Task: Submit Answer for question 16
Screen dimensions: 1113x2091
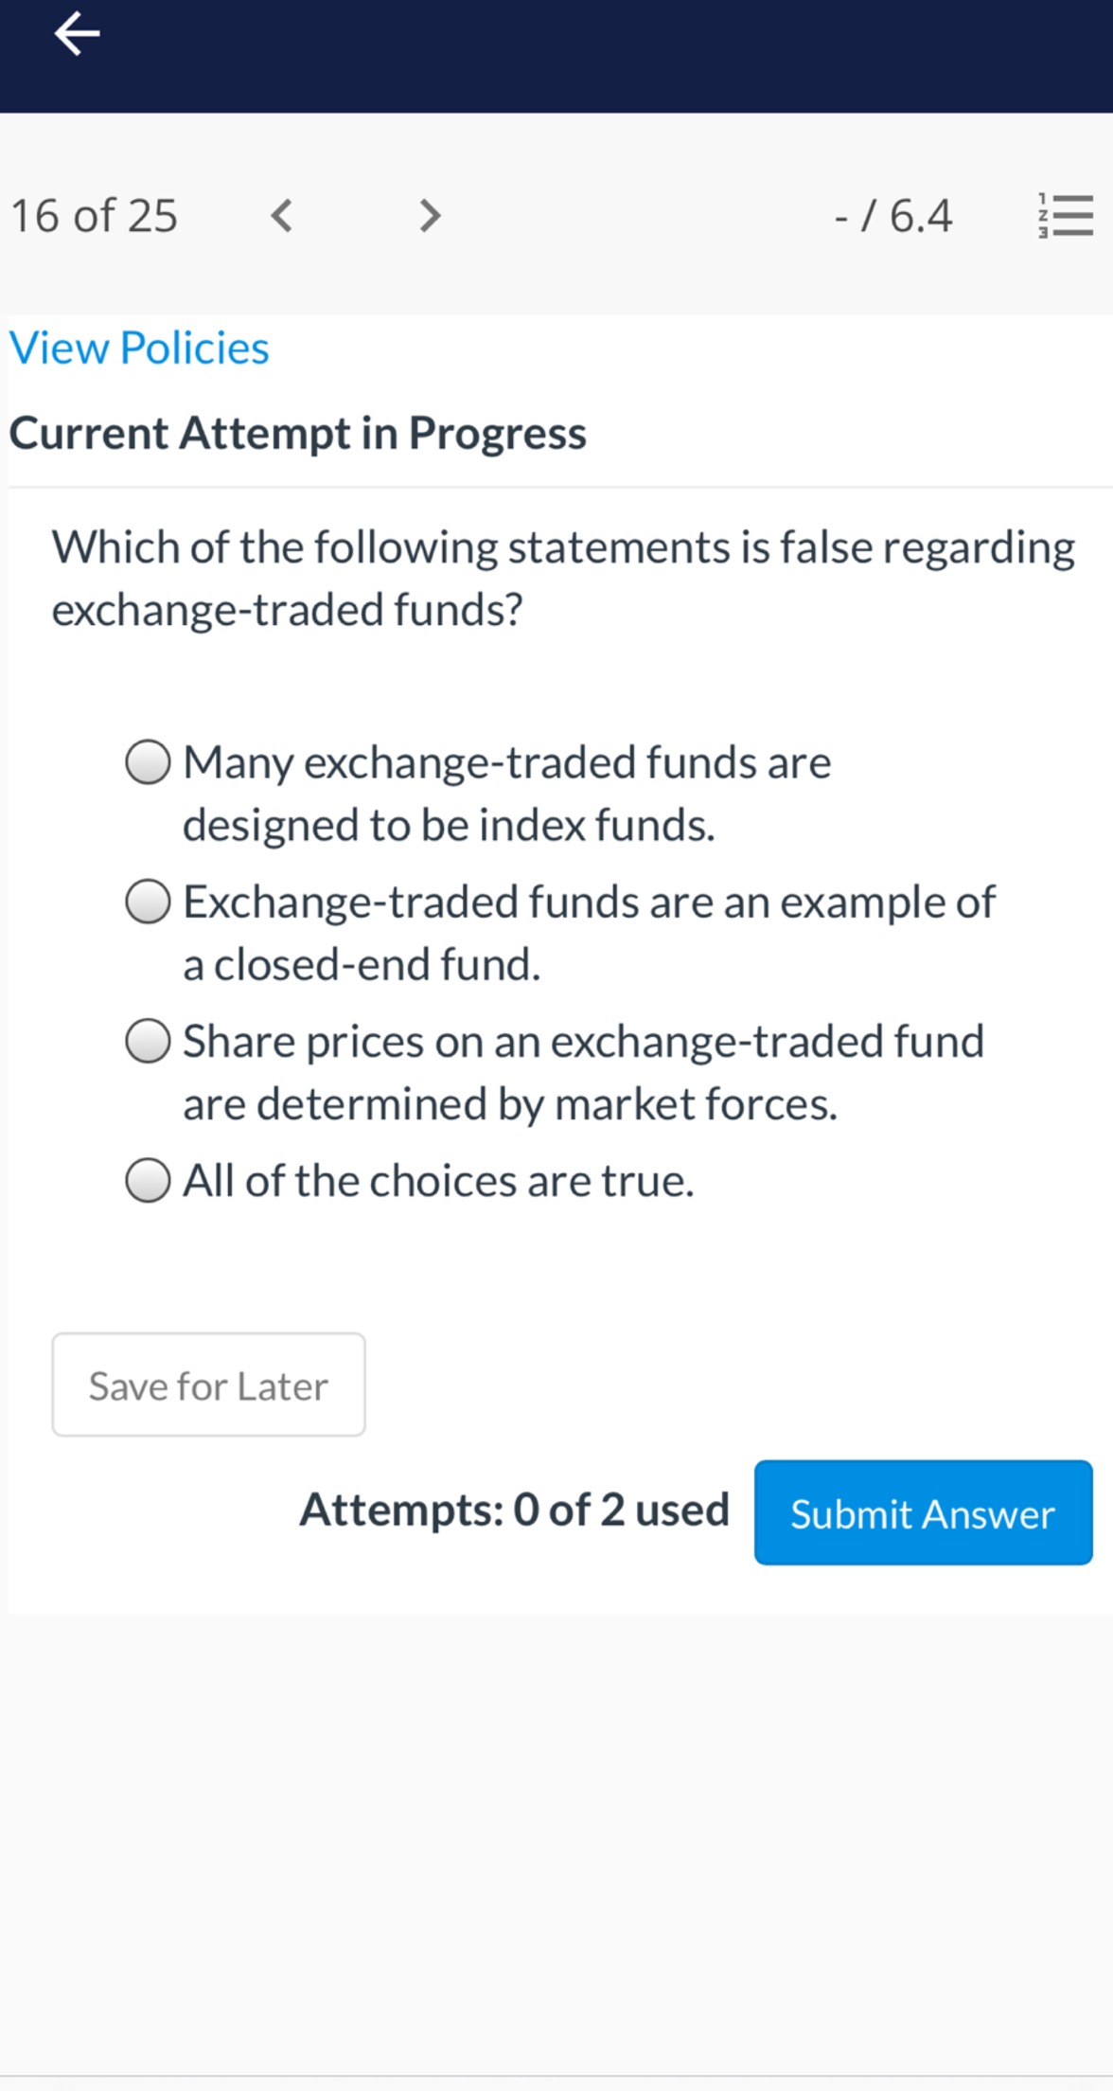Action: (x=922, y=1513)
